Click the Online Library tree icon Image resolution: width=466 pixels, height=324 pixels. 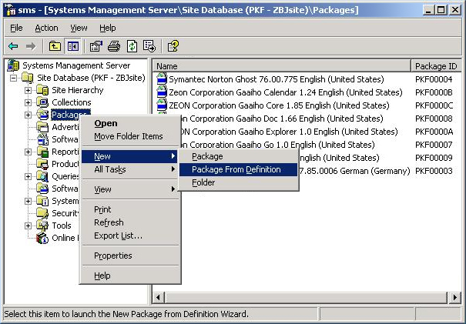coord(42,238)
